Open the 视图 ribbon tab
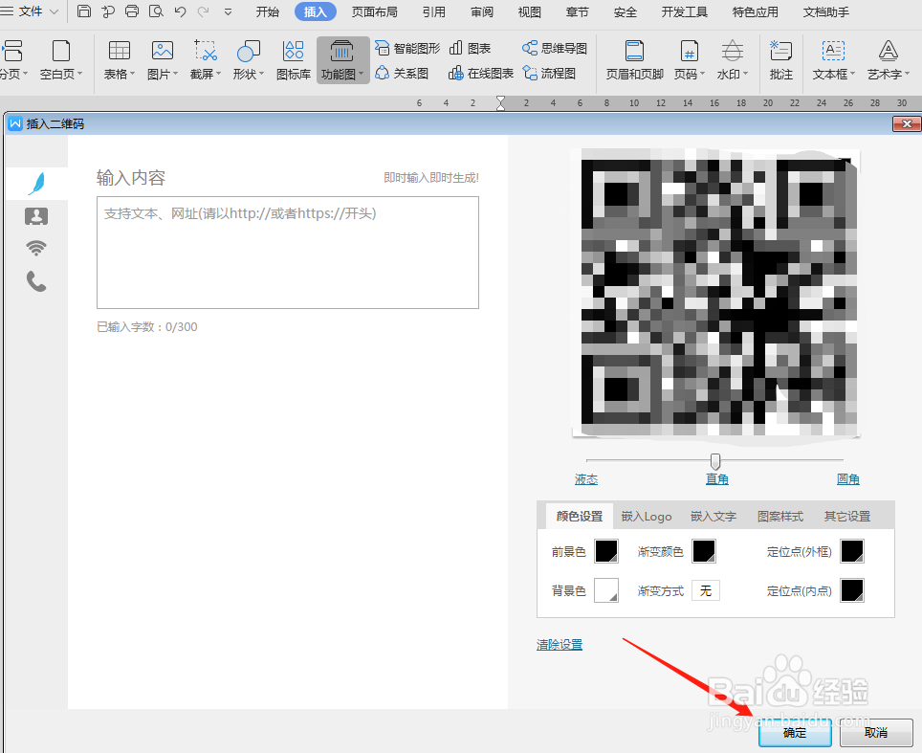 tap(529, 11)
